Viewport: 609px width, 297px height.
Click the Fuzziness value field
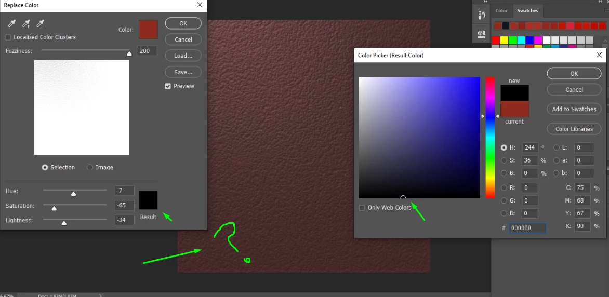point(147,51)
